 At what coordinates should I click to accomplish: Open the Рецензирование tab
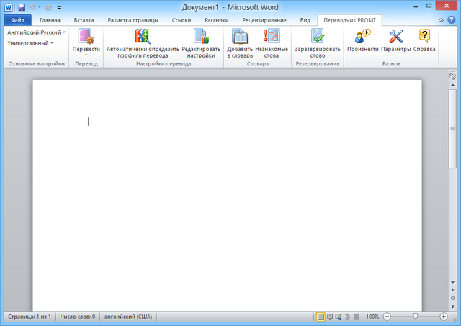coord(264,21)
